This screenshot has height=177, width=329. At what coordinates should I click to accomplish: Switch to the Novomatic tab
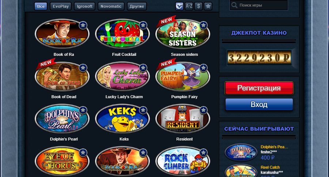point(111,6)
